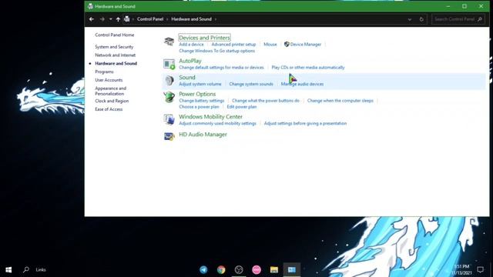493x277 pixels.
Task: Click Change when the computer sleeps
Action: 340,101
